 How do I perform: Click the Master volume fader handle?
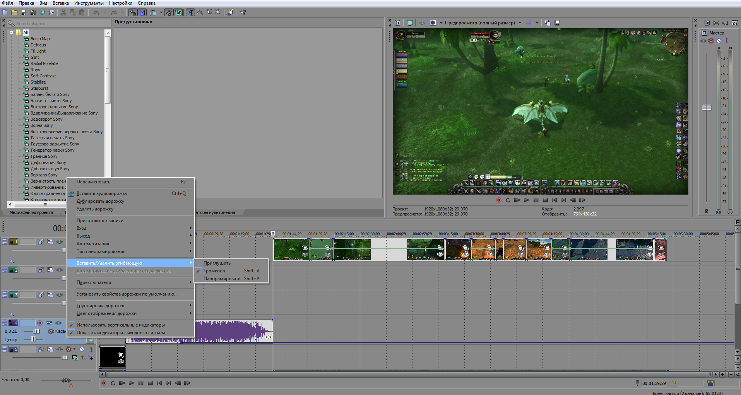(x=707, y=108)
